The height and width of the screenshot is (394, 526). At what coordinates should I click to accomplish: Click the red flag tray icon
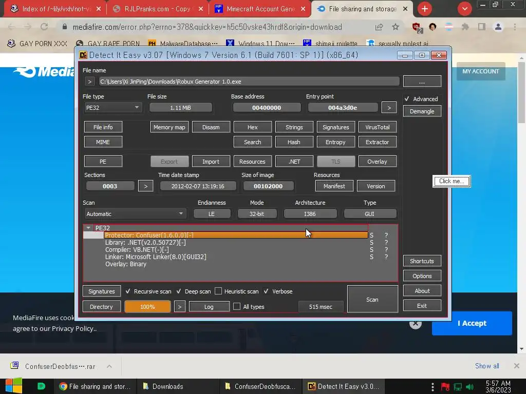click(x=445, y=387)
